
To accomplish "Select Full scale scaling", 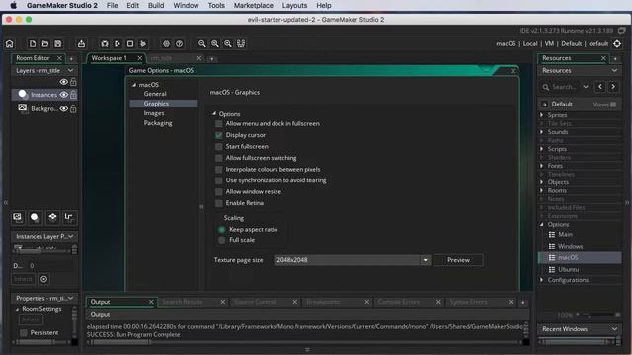I will [221, 240].
